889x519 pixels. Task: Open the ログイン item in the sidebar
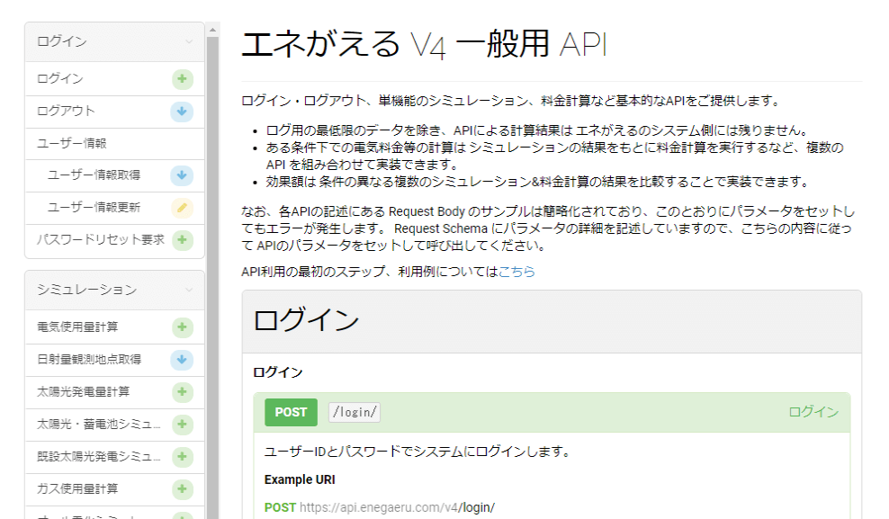tap(114, 79)
